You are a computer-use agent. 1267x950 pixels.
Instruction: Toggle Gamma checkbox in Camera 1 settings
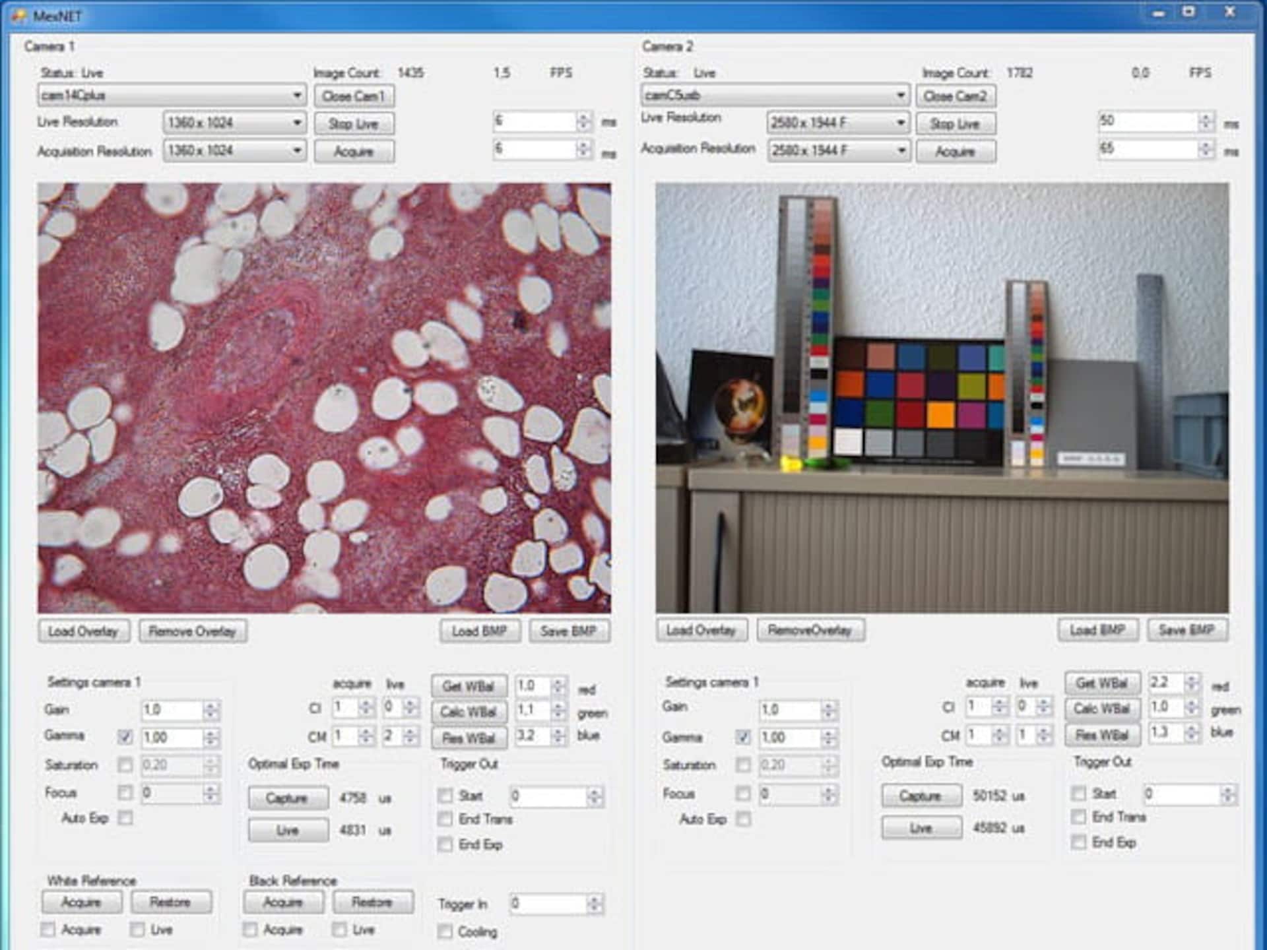125,737
